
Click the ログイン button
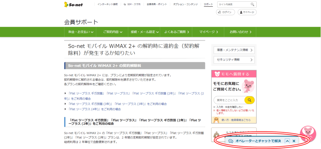pyautogui.click(x=225, y=12)
